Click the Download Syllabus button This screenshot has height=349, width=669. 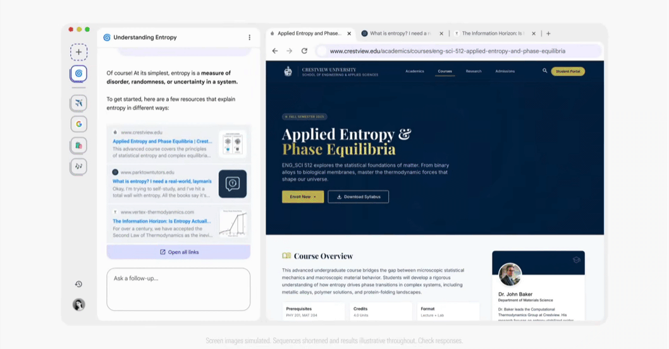tap(359, 197)
